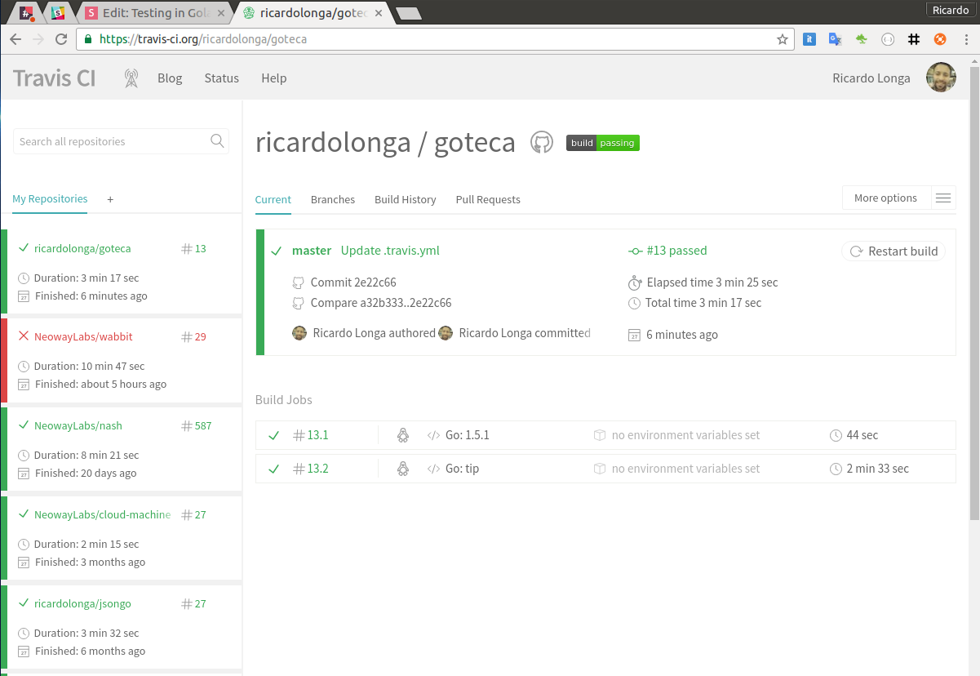Click the failed X icon for NeowayLabs/wabbit
The height and width of the screenshot is (676, 980).
(24, 336)
